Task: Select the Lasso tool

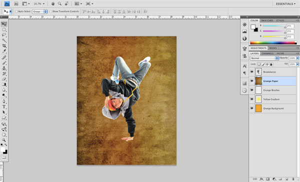Action: click(4, 35)
